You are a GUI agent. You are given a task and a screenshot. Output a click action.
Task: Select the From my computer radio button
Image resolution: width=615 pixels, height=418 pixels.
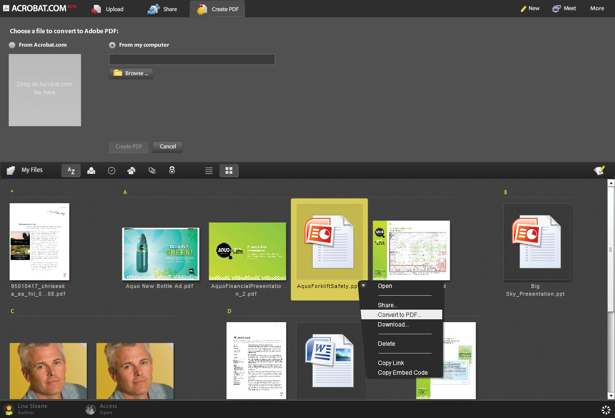112,45
